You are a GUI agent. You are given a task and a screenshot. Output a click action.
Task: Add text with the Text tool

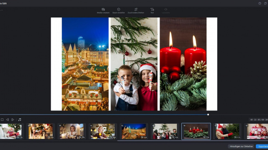152,10
